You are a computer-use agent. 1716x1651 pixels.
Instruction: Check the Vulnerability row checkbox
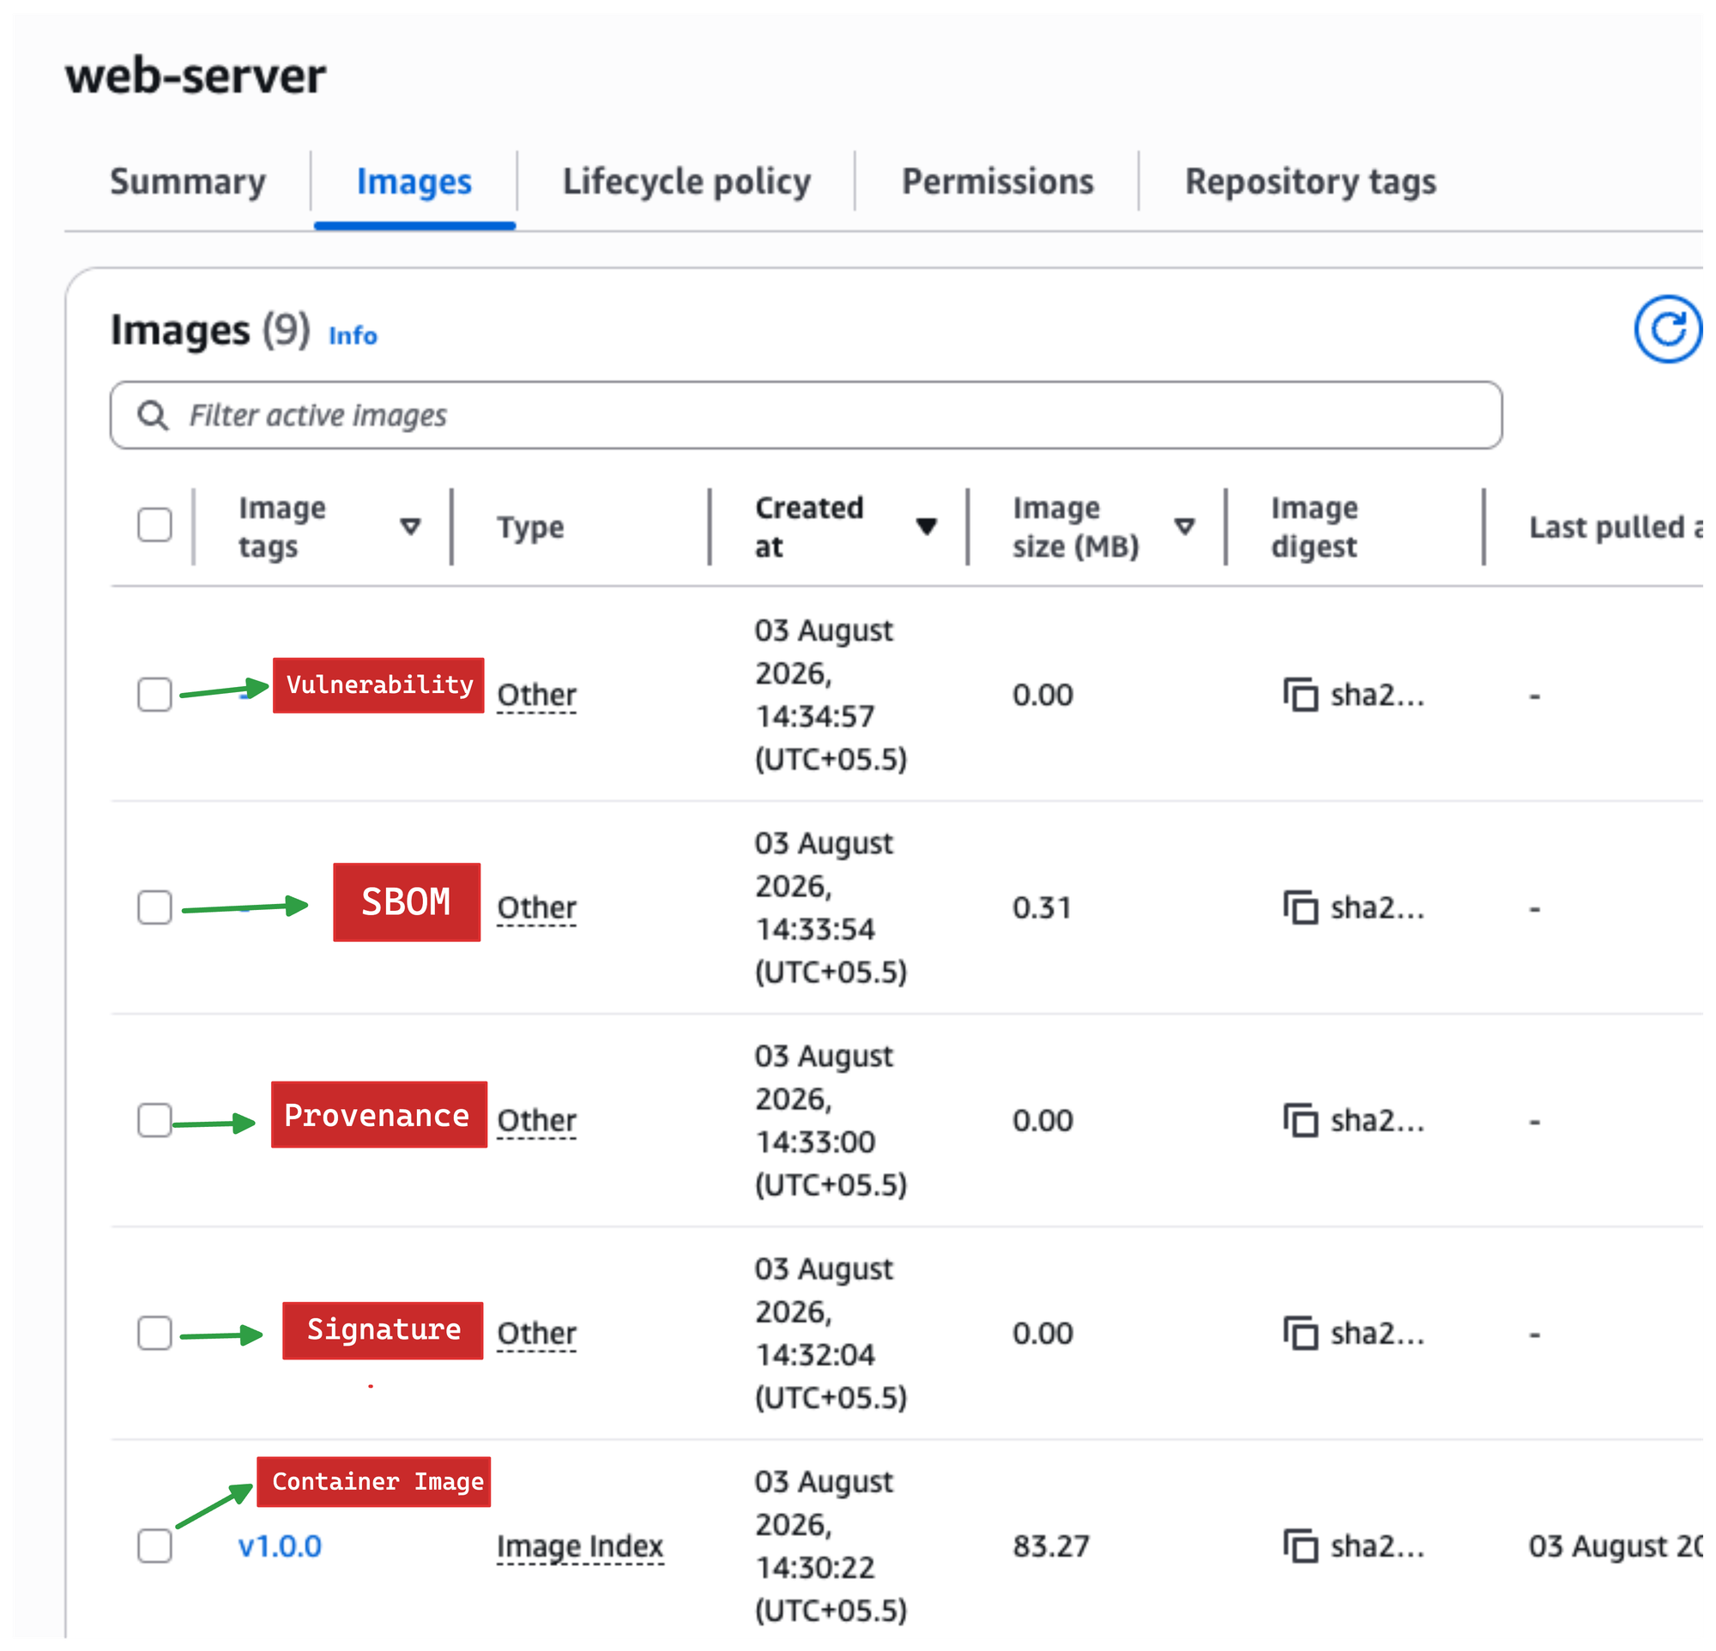pyautogui.click(x=155, y=695)
